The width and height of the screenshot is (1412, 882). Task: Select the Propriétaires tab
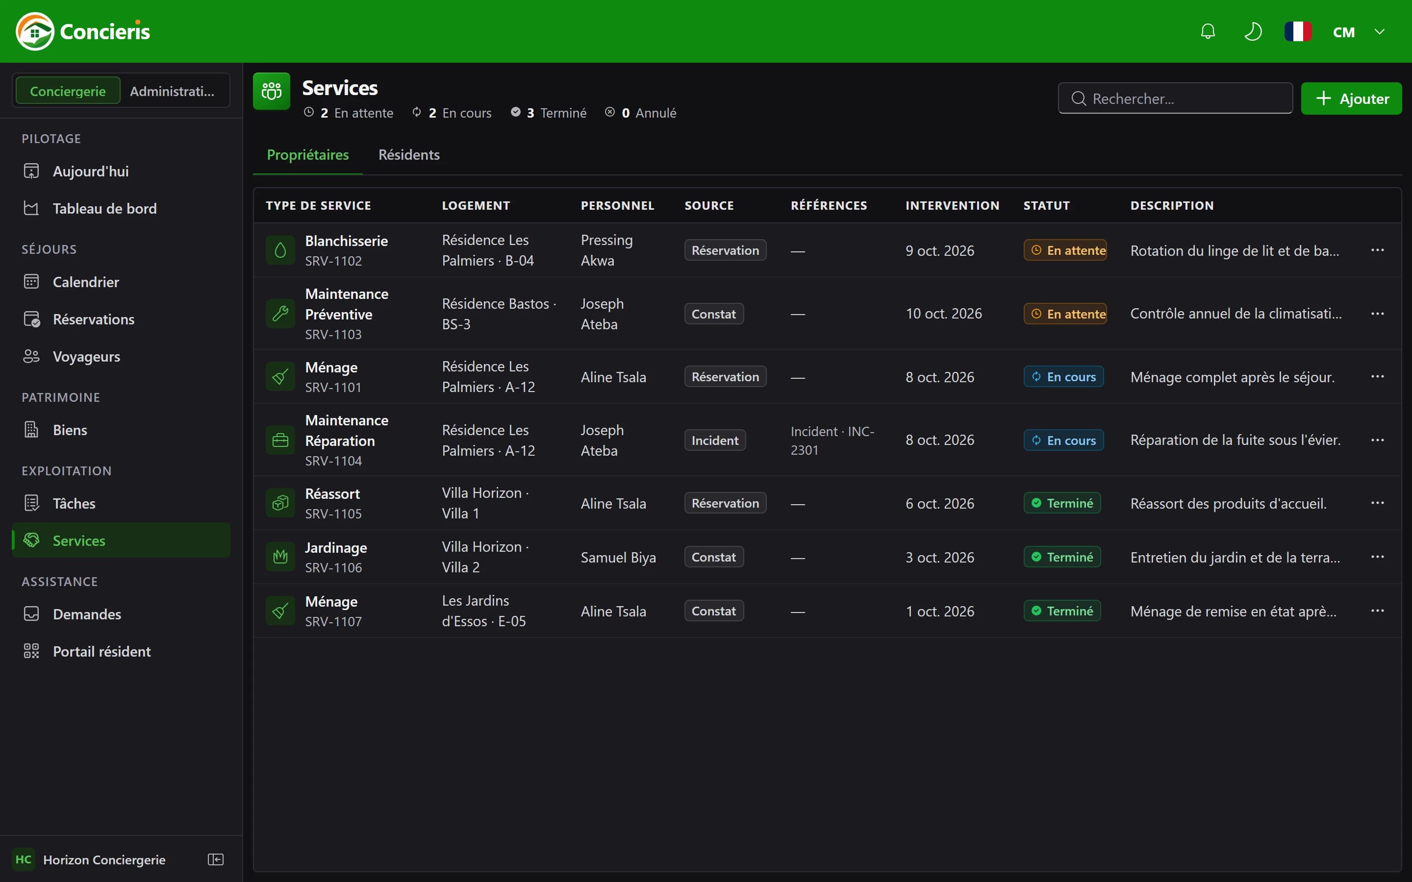[x=307, y=154]
